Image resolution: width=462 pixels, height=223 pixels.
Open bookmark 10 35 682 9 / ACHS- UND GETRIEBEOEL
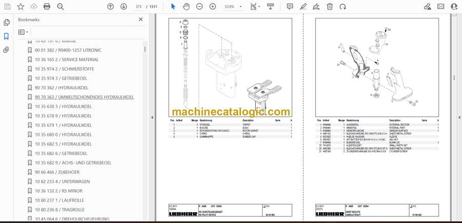[73, 163]
